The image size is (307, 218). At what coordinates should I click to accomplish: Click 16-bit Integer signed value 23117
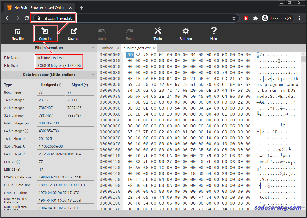coord(80,100)
